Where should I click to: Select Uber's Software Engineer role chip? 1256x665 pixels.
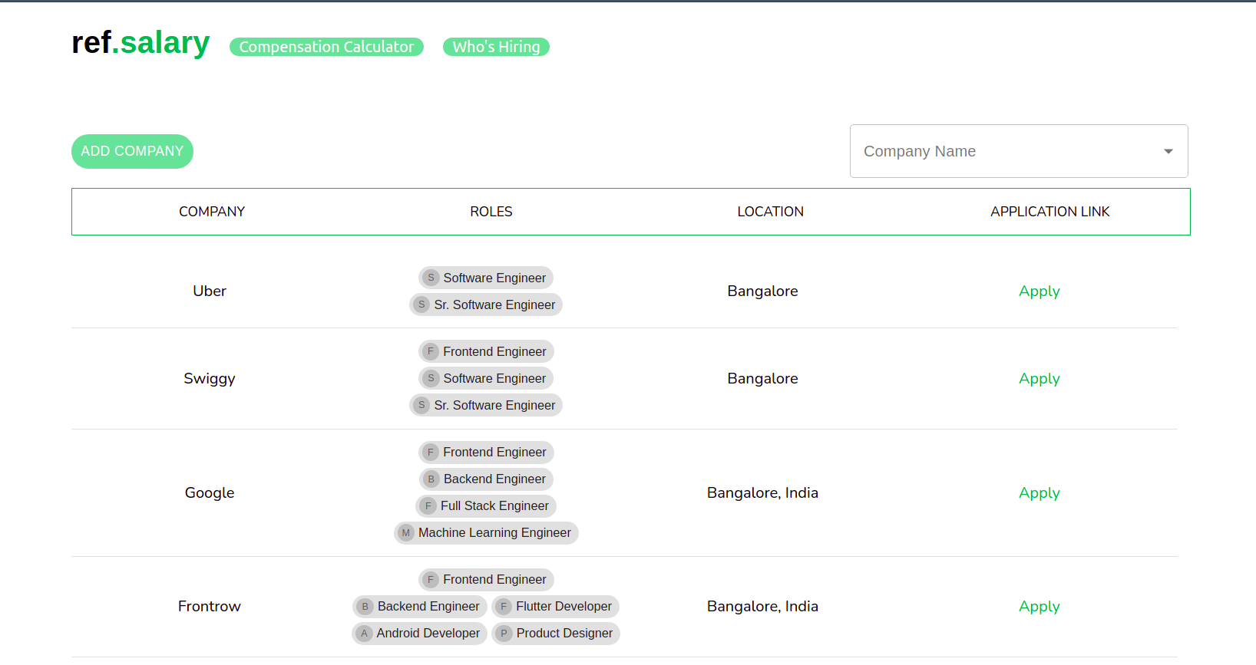tap(486, 278)
